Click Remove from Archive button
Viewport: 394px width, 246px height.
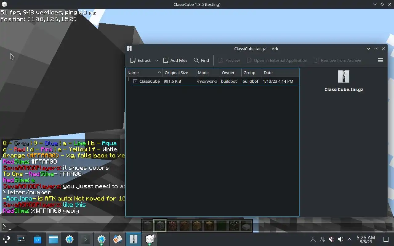[x=337, y=60]
